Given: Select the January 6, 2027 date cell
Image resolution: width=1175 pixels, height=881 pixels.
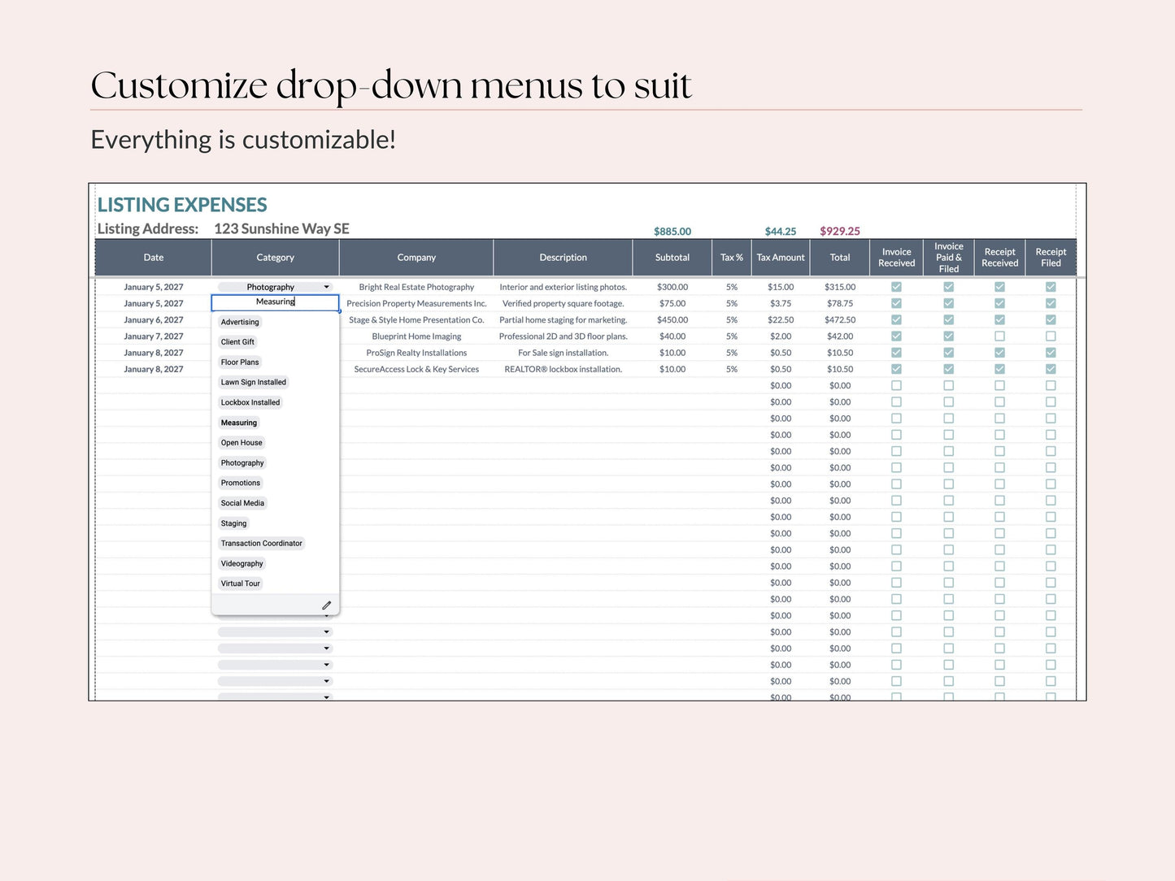Looking at the screenshot, I should pyautogui.click(x=154, y=320).
